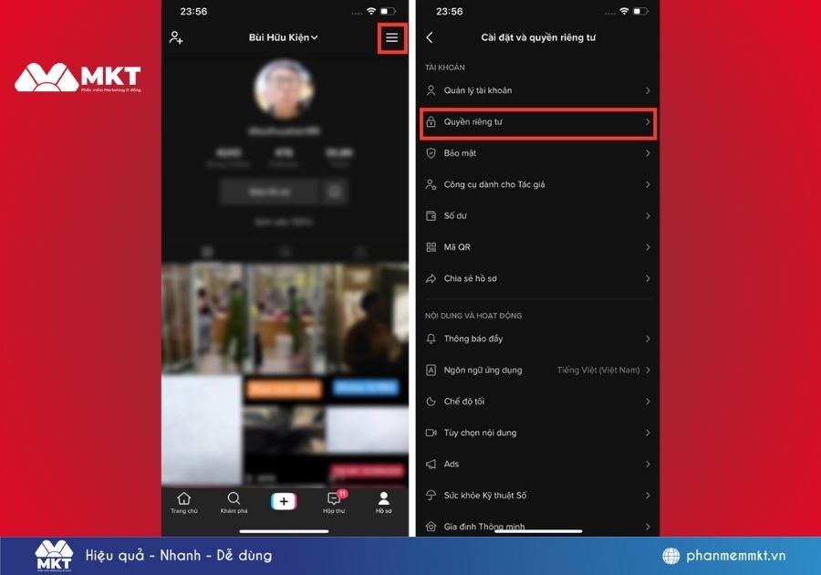This screenshot has height=575, width=821.
Task: Tap the back arrow in settings
Action: point(430,37)
